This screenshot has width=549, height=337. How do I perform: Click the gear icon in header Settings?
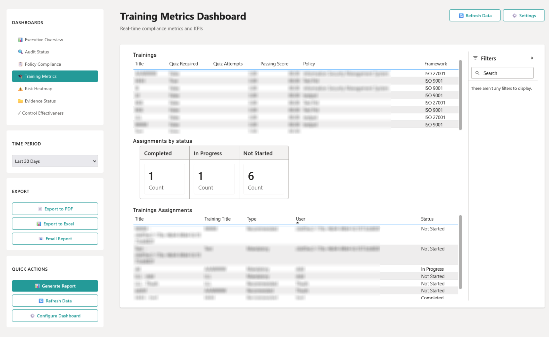(515, 16)
